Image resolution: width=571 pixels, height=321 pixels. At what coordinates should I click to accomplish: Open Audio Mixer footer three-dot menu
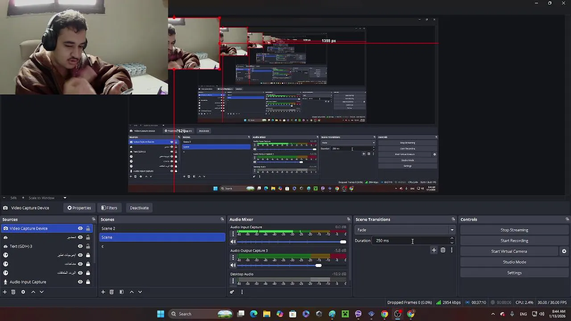point(242,292)
